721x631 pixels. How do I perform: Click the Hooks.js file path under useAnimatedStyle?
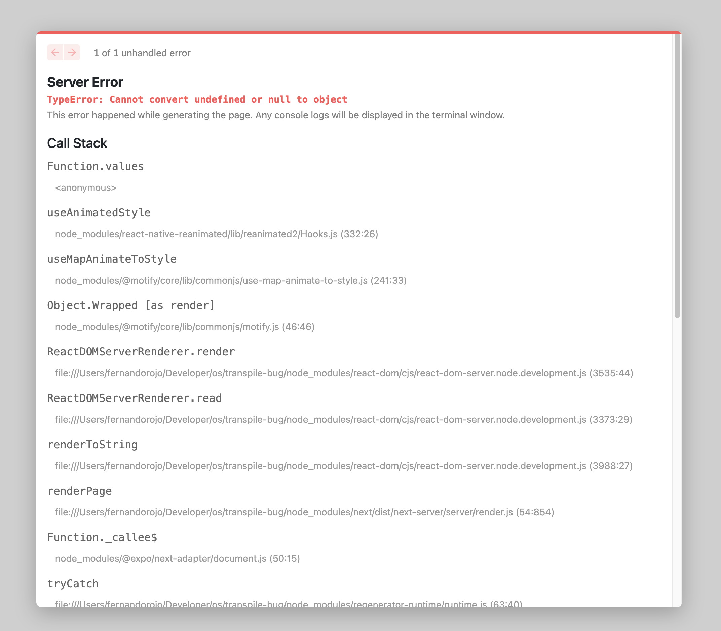216,234
